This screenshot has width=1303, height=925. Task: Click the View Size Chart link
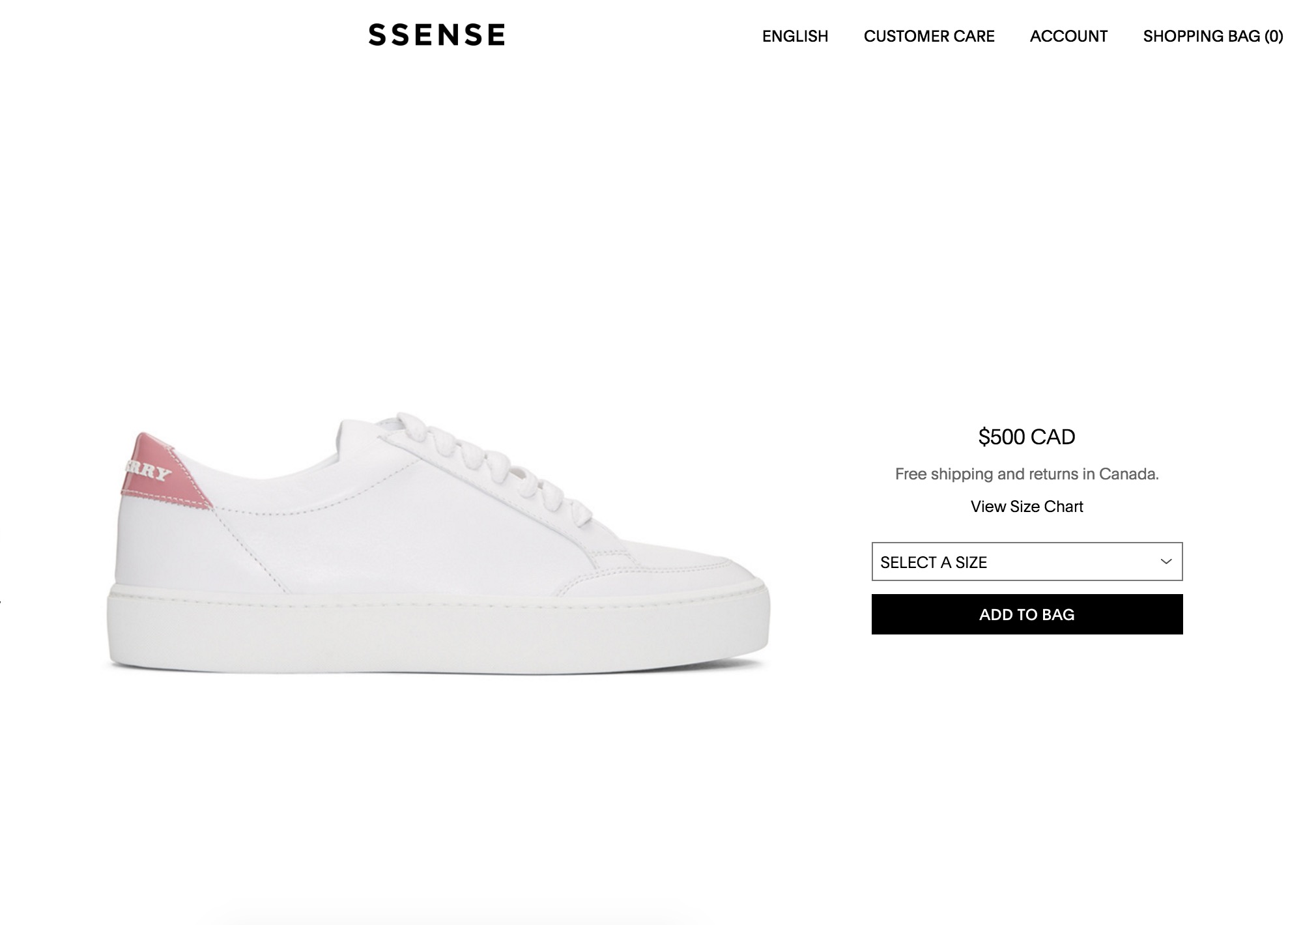point(1027,506)
